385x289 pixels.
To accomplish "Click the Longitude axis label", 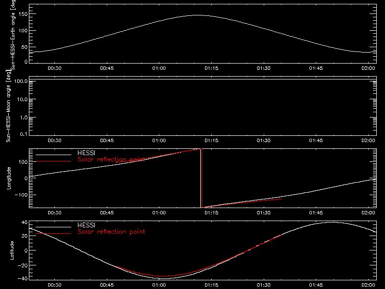I will 9,178.
